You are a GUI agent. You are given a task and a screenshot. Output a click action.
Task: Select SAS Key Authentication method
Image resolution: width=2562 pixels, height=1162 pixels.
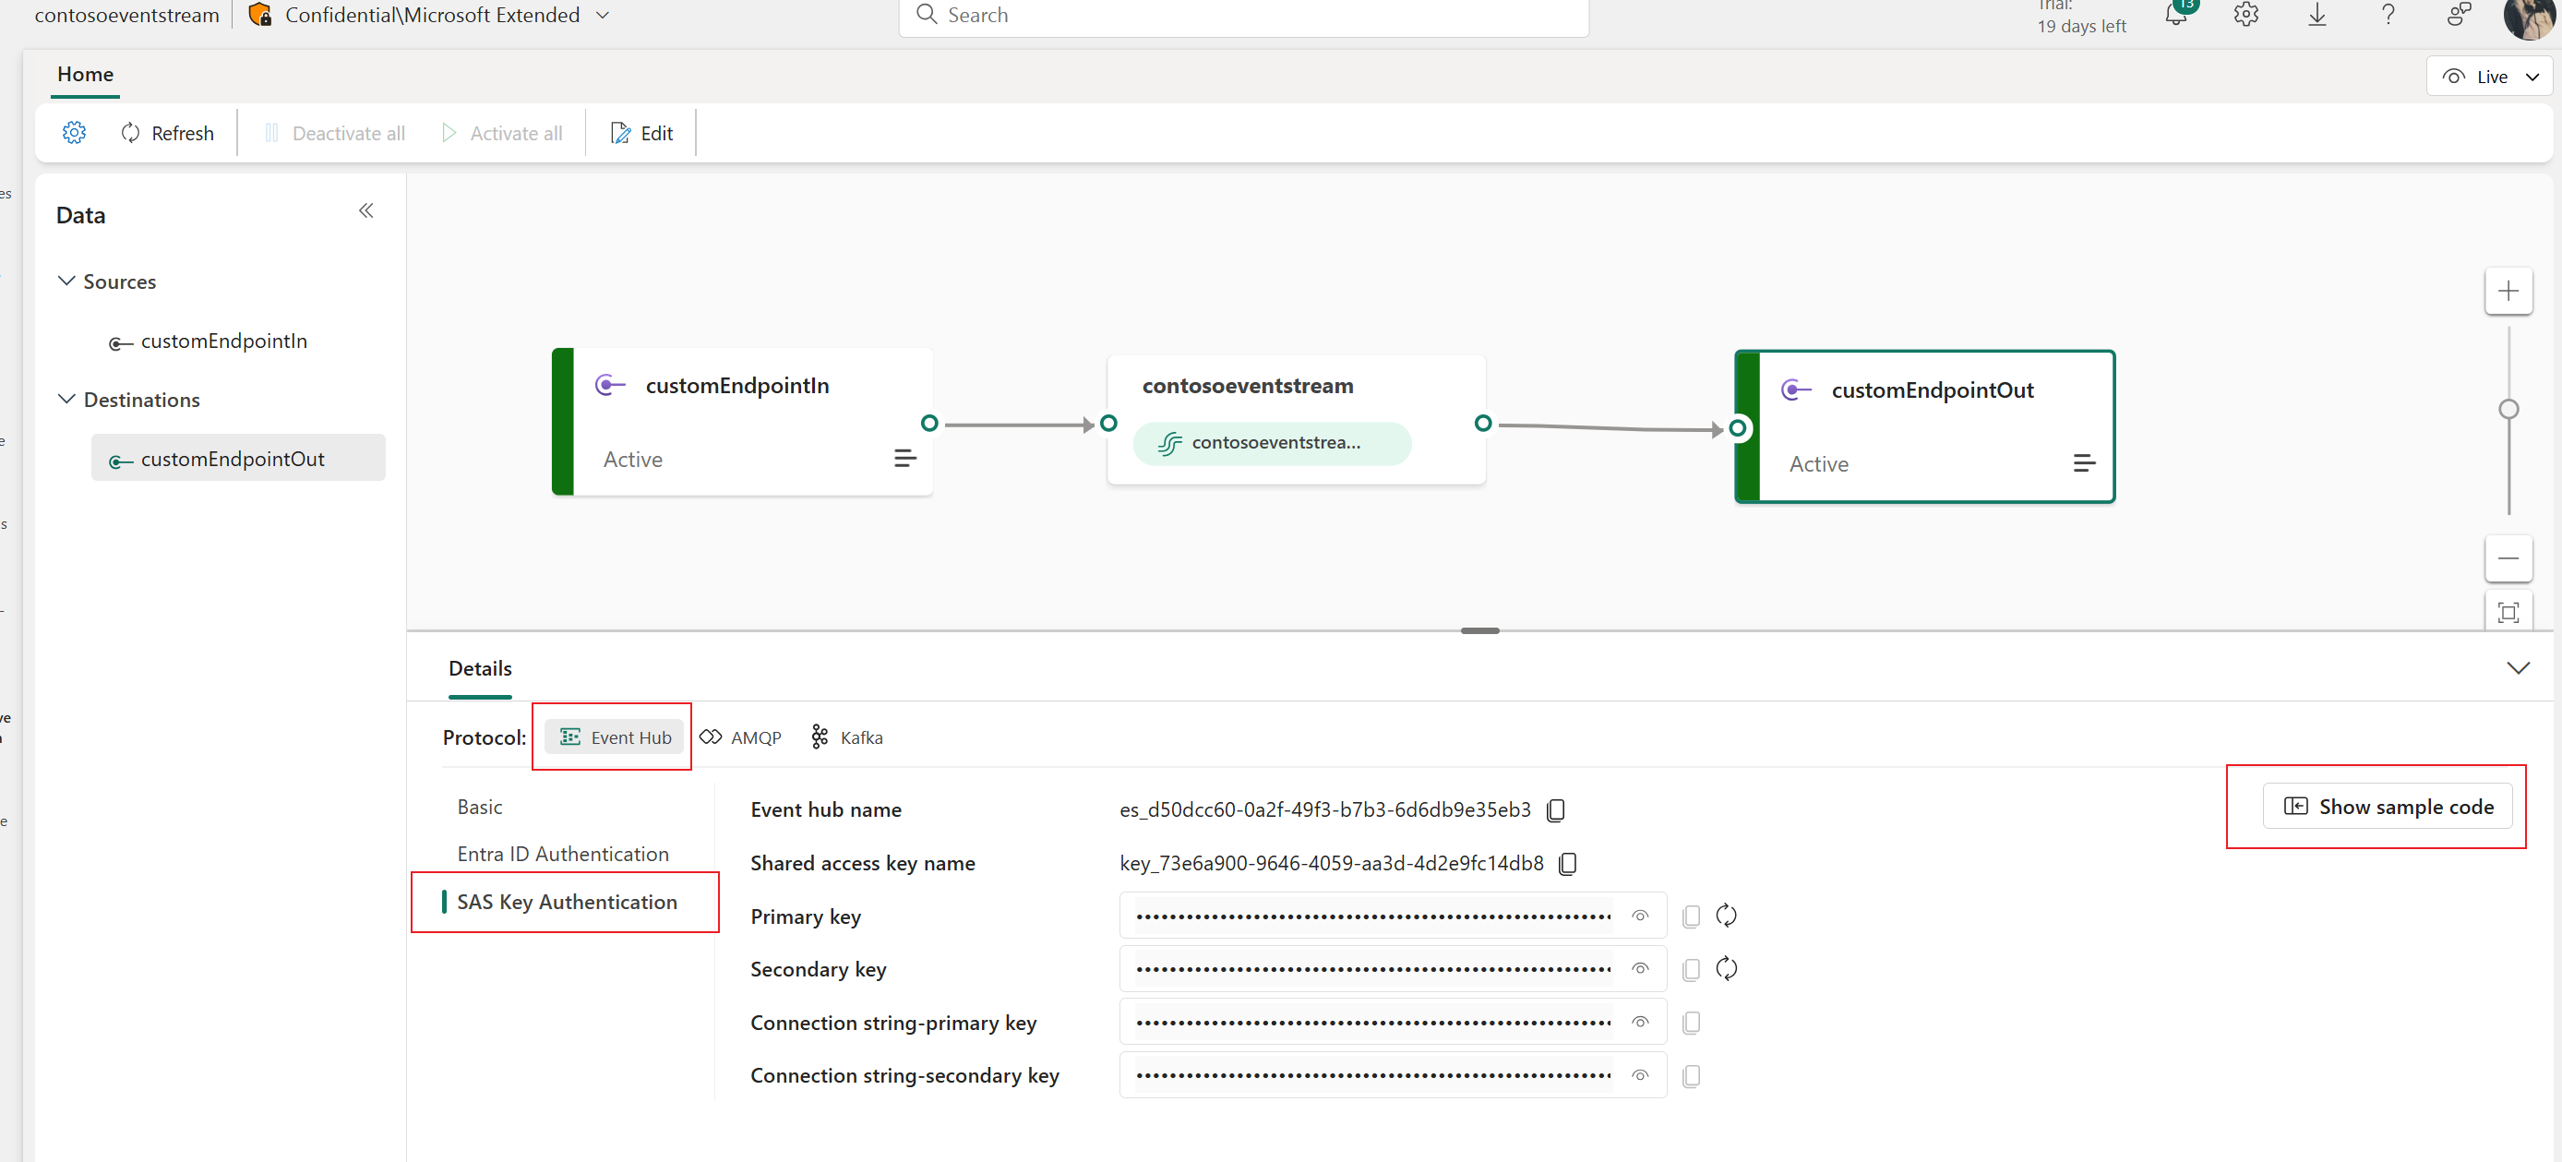[x=566, y=901]
